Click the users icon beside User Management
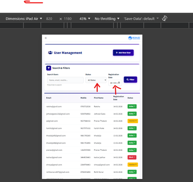193x182 pixels. (x=50, y=52)
